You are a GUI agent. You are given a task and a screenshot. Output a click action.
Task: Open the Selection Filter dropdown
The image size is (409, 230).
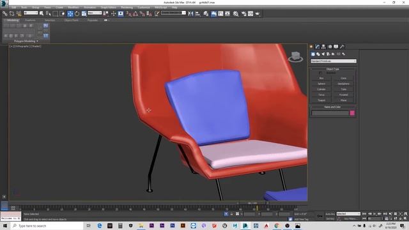[31, 13]
